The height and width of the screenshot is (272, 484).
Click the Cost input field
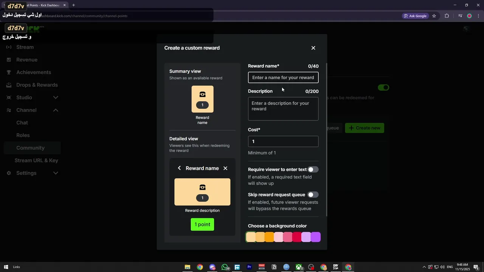point(283,141)
